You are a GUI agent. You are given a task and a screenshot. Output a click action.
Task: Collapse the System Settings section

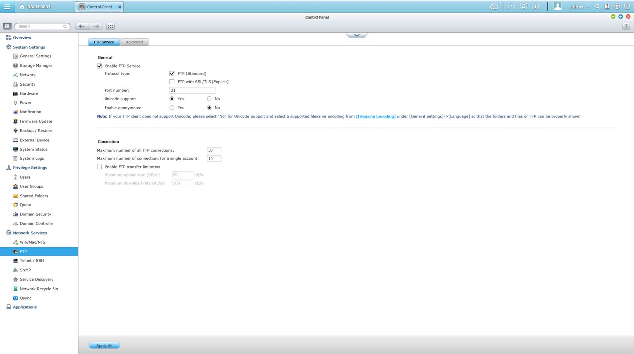pyautogui.click(x=29, y=47)
